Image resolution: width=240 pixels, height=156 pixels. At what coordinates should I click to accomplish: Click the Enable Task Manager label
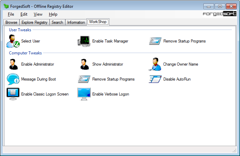click(110, 41)
